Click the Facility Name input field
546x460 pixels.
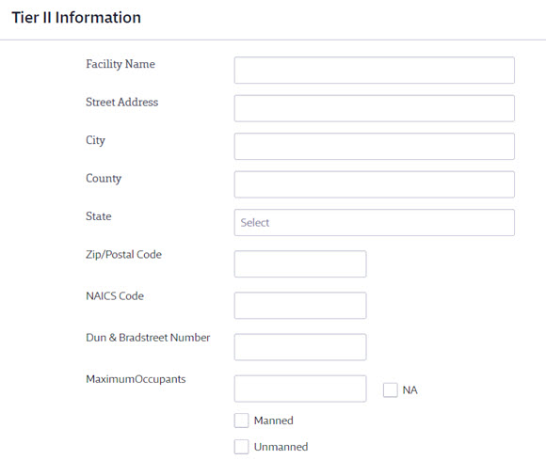coord(375,71)
